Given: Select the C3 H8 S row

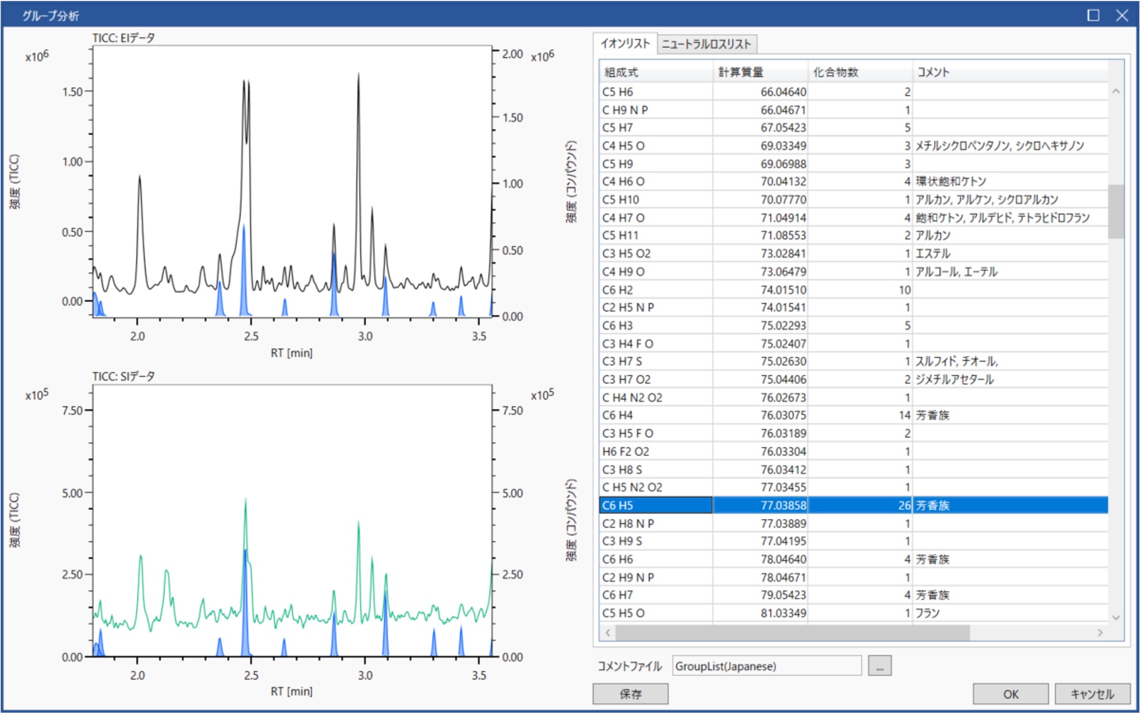Looking at the screenshot, I should coord(853,469).
